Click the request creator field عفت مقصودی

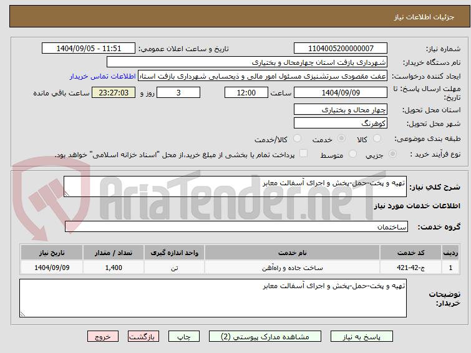click(x=263, y=76)
